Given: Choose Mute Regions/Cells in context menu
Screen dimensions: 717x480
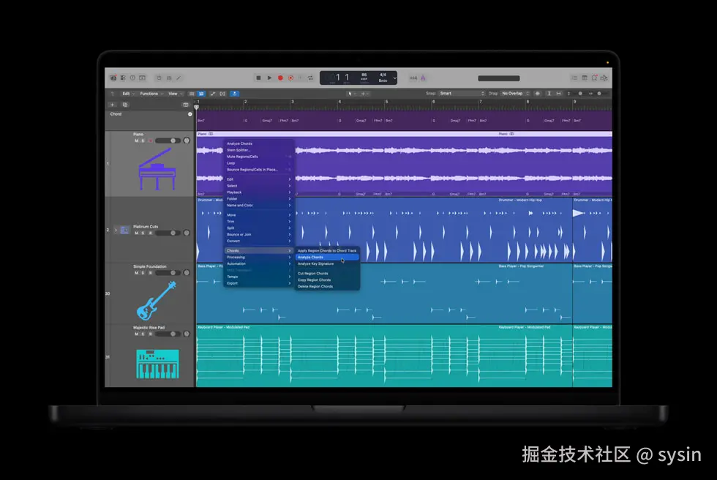Looking at the screenshot, I should click(x=242, y=157).
